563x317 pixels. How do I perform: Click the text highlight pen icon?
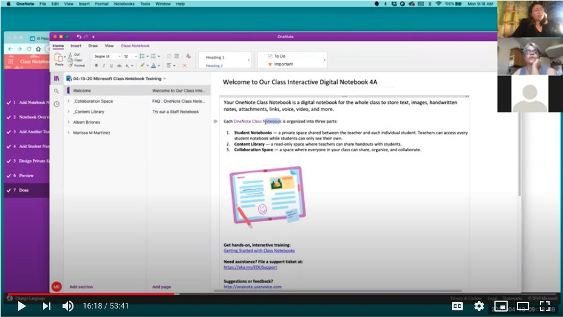tap(143, 66)
